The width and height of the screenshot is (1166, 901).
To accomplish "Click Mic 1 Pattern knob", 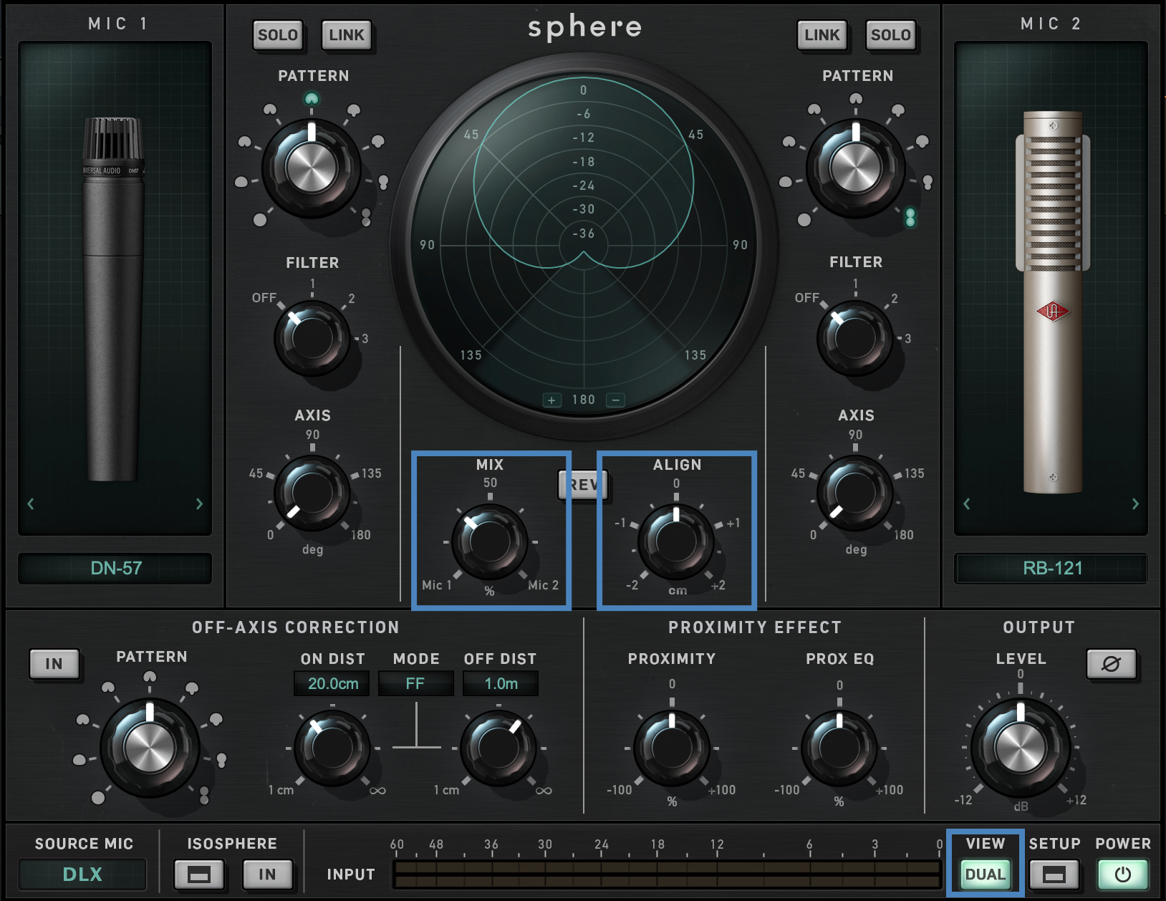I will coord(312,169).
